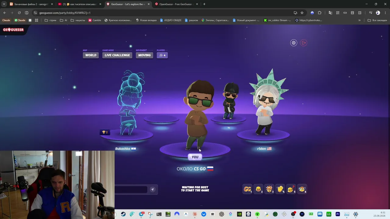Open the 'рашизм' bookmark
This screenshot has height=219, width=390.
pyautogui.click(x=191, y=20)
